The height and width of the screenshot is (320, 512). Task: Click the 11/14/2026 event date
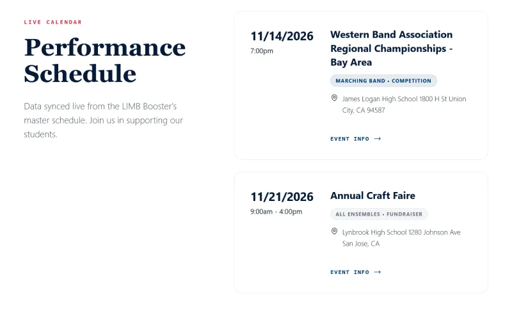click(282, 36)
